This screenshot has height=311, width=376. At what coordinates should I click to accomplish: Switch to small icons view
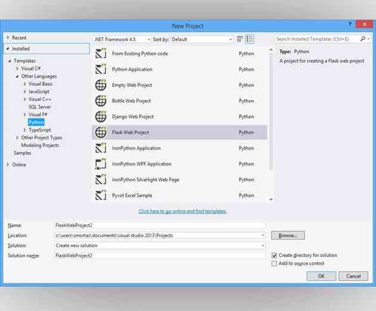coord(240,39)
